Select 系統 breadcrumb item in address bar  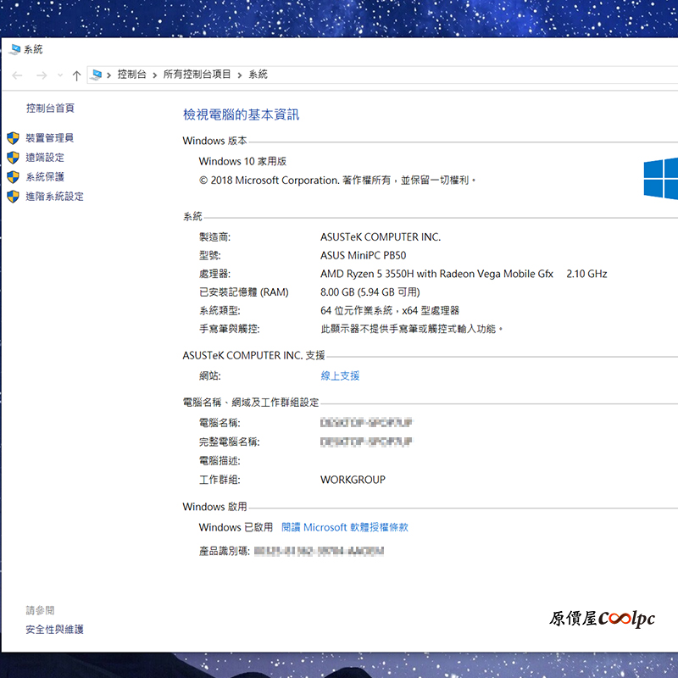258,75
